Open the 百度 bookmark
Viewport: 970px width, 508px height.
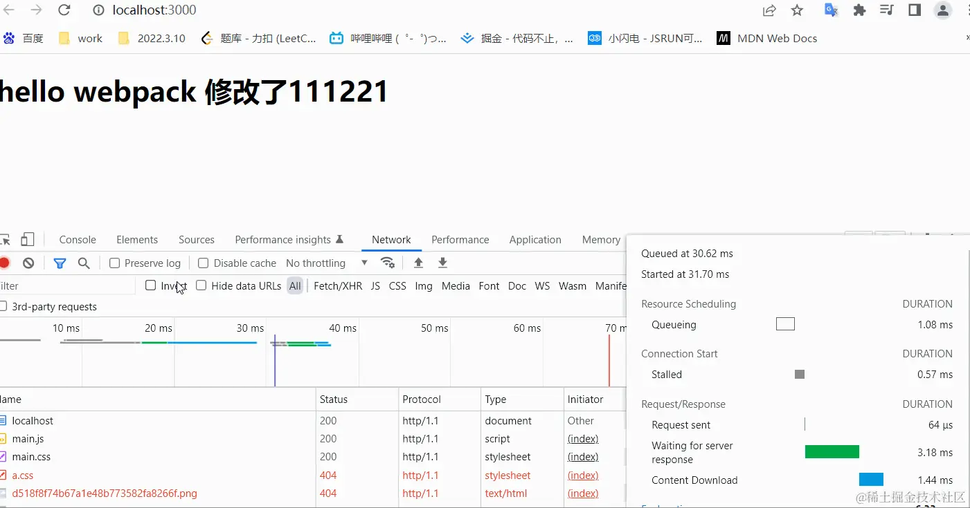pos(23,39)
